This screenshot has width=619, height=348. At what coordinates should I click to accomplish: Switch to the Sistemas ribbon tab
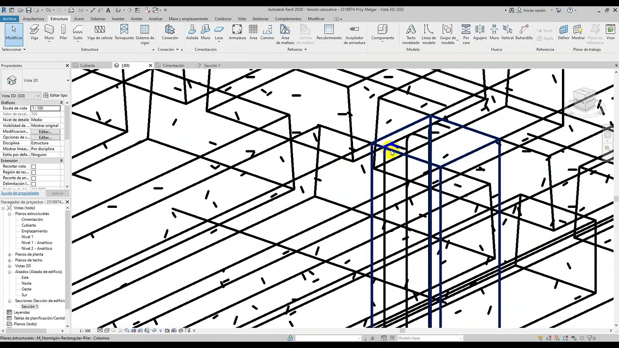click(x=98, y=19)
